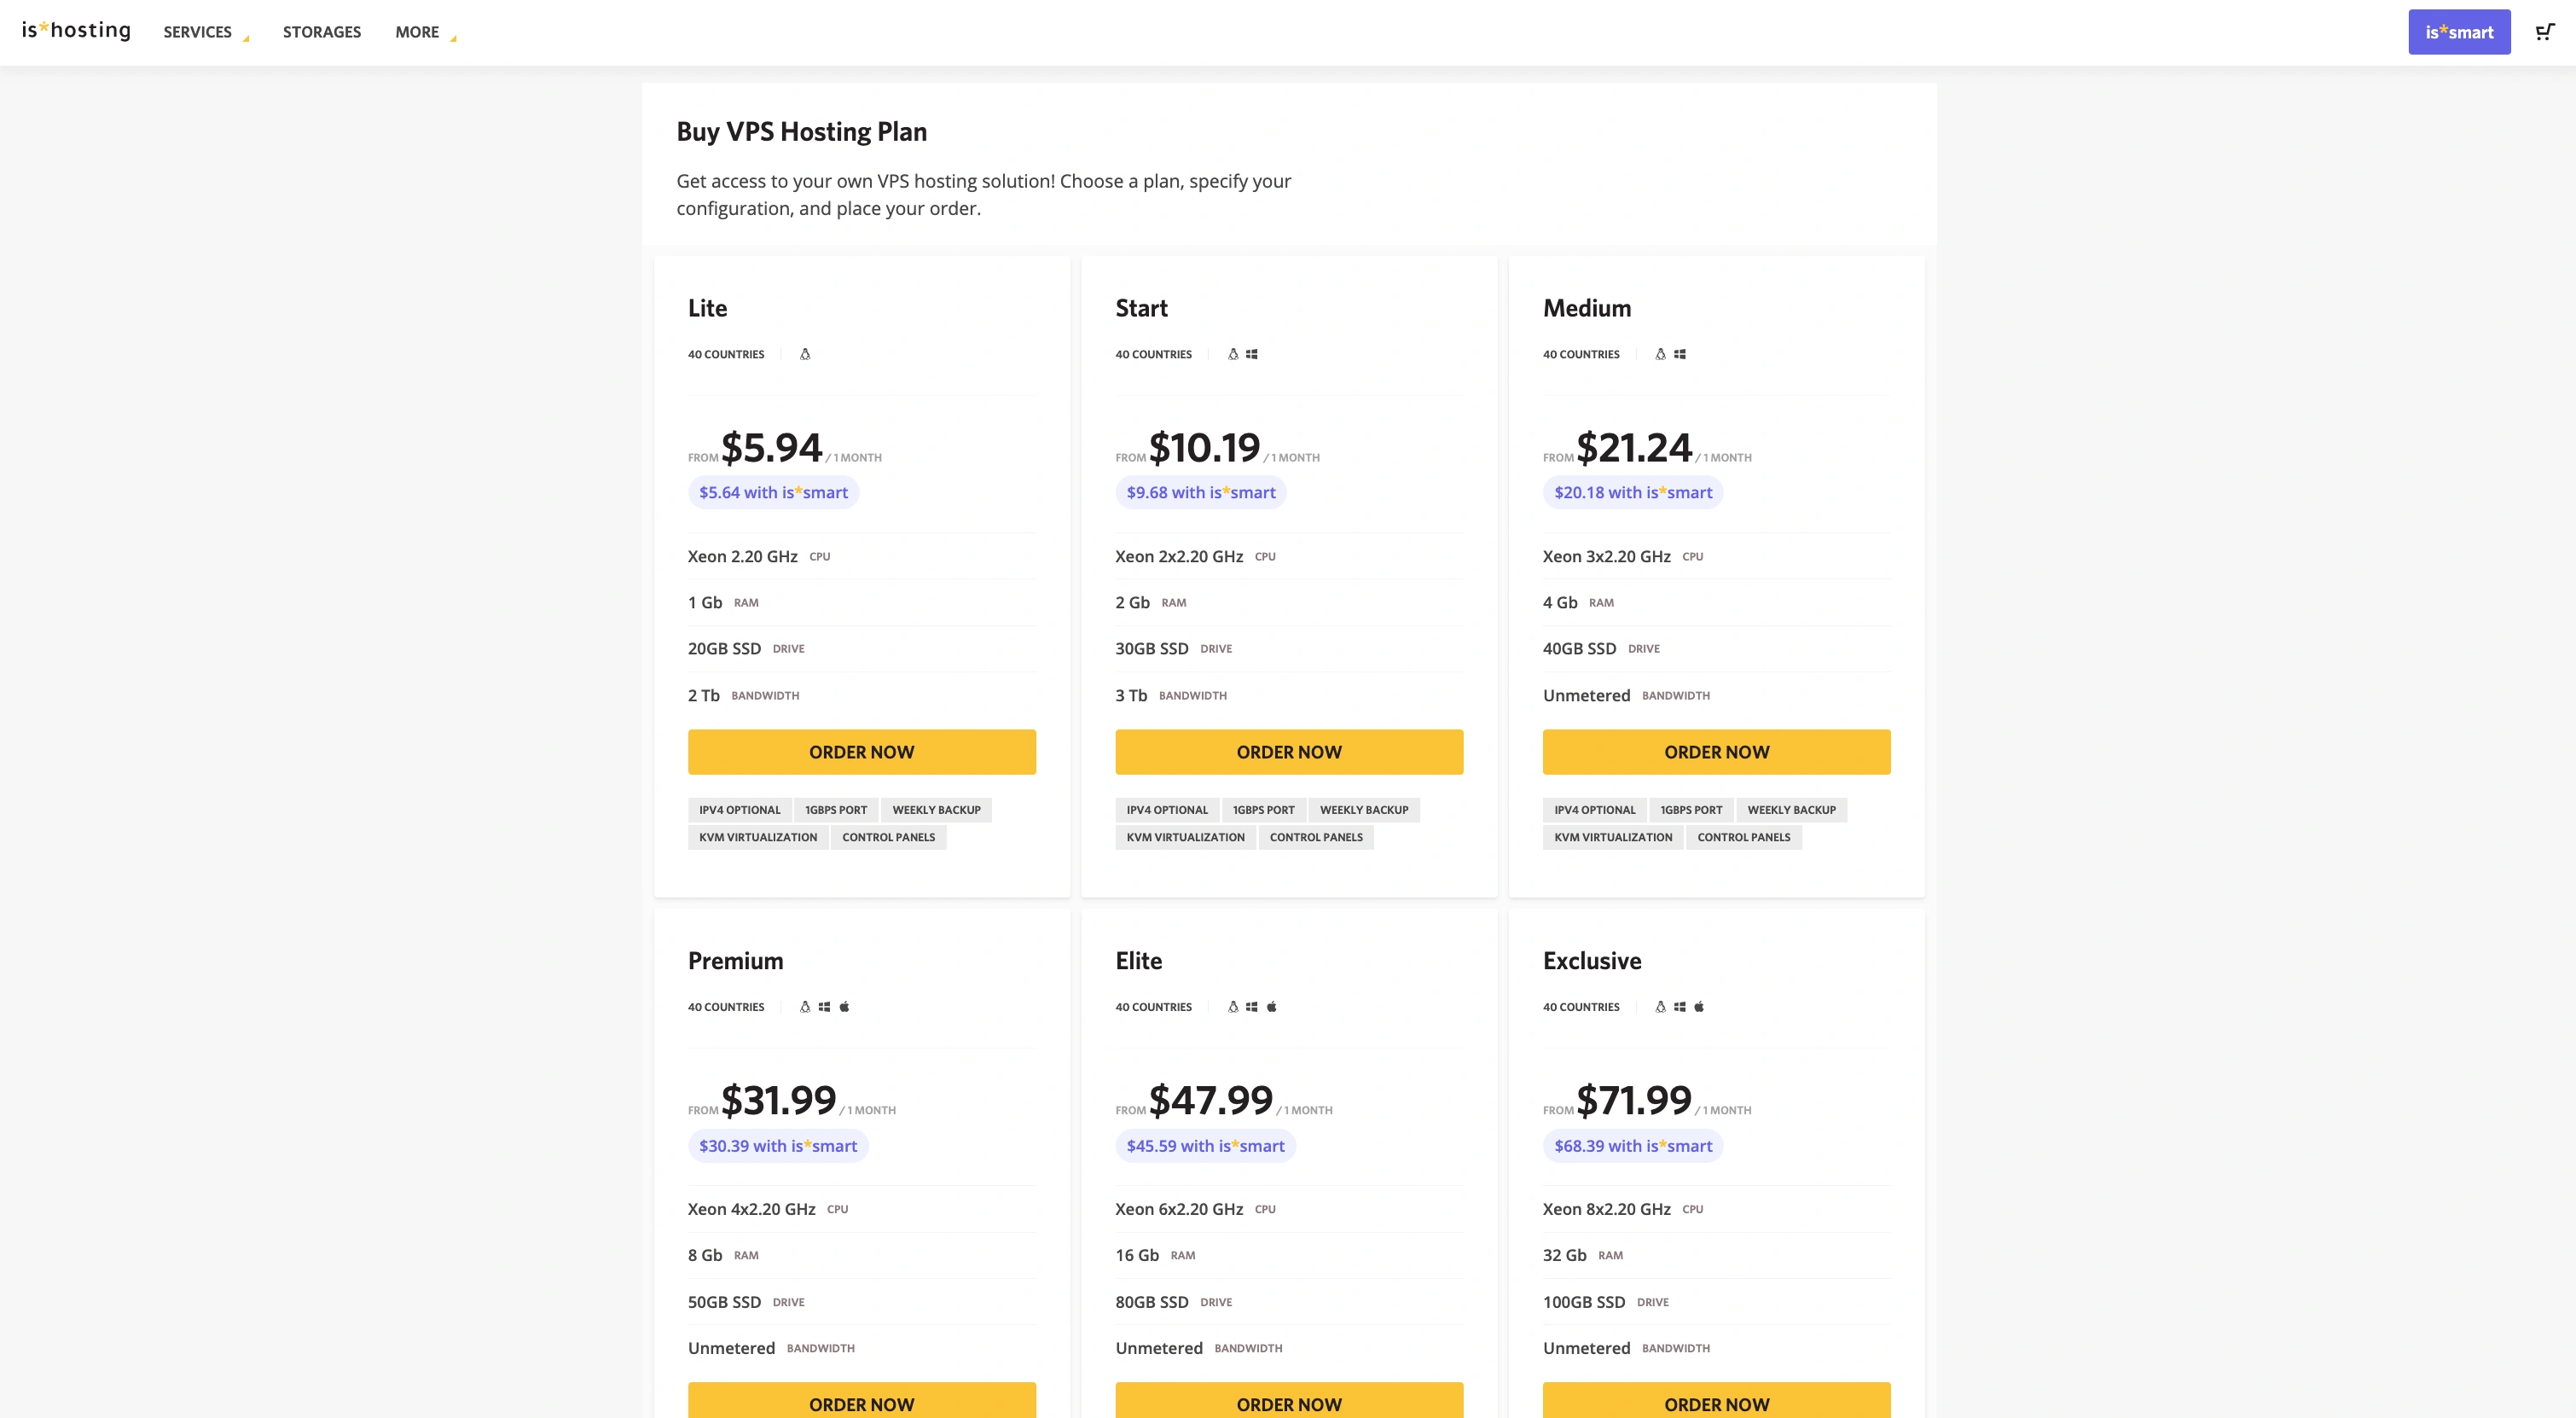The image size is (2576, 1418).
Task: Click the is*smart button in header
Action: point(2458,32)
